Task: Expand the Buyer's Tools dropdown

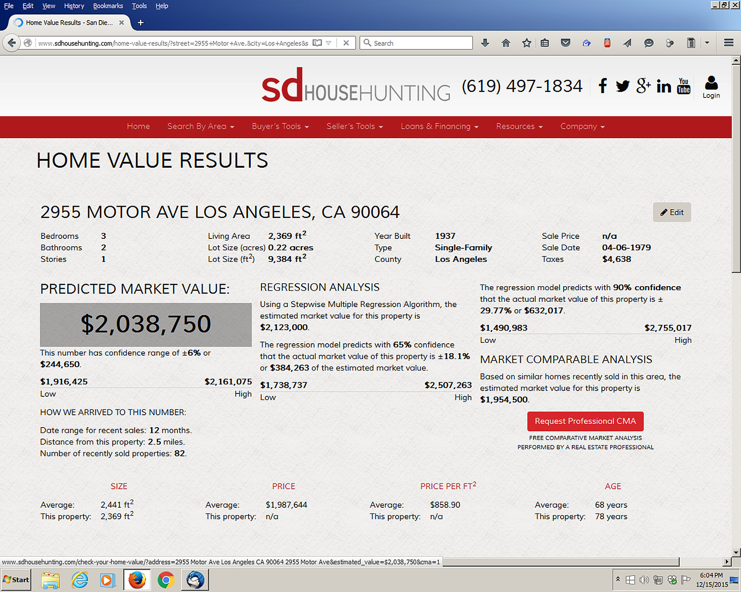Action: 280,127
